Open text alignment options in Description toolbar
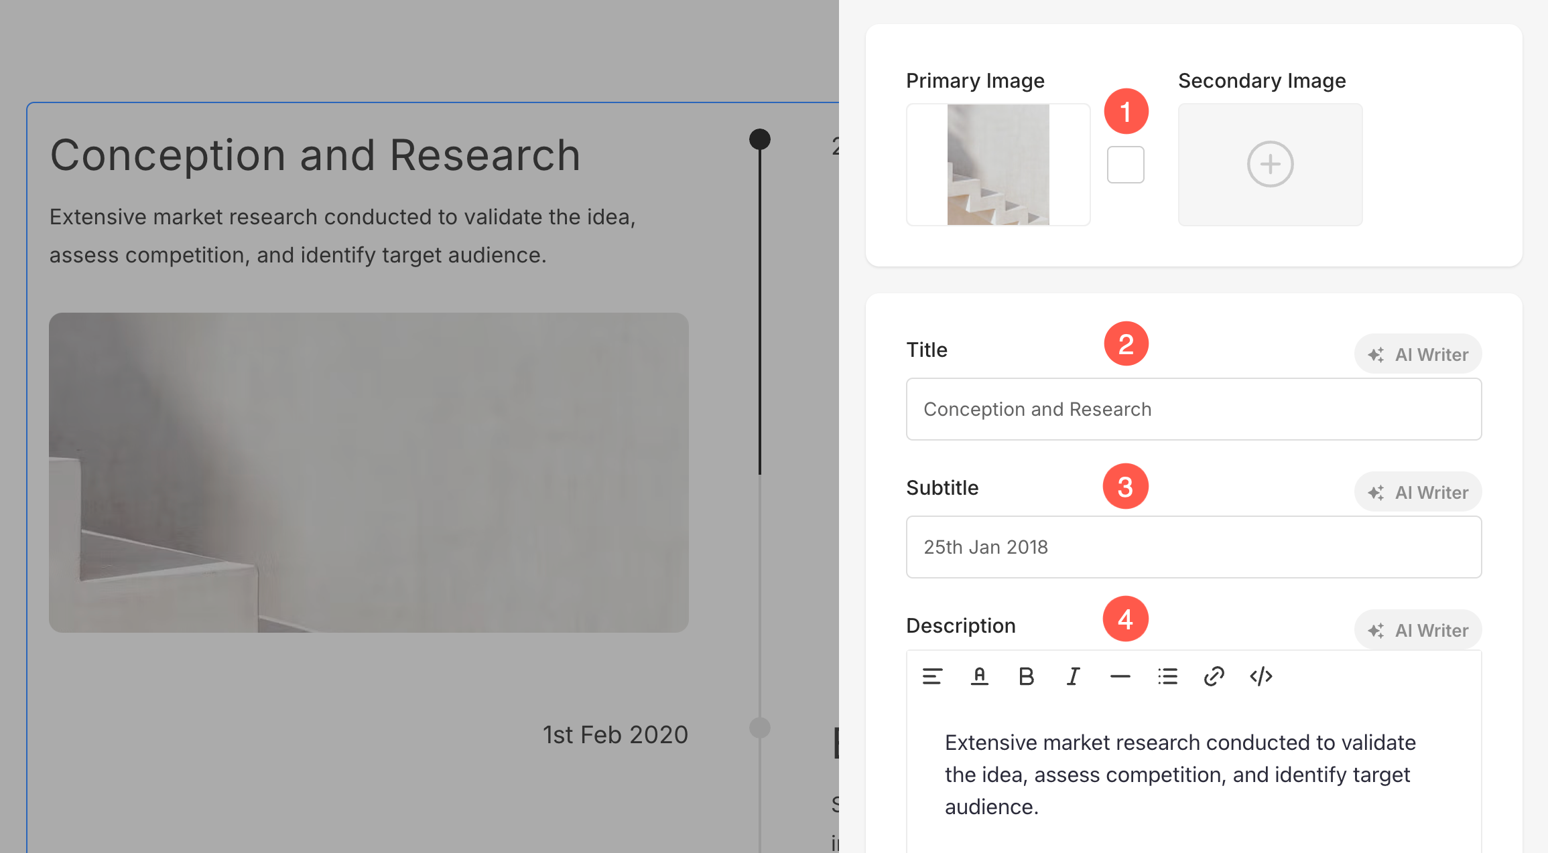This screenshot has width=1548, height=853. point(932,676)
